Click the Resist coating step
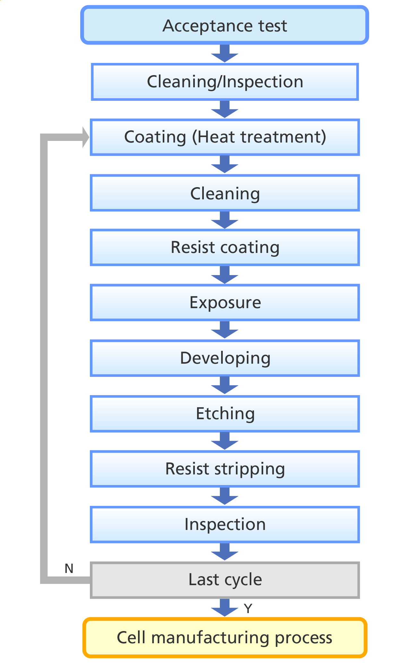This screenshot has width=398, height=667. pyautogui.click(x=225, y=247)
